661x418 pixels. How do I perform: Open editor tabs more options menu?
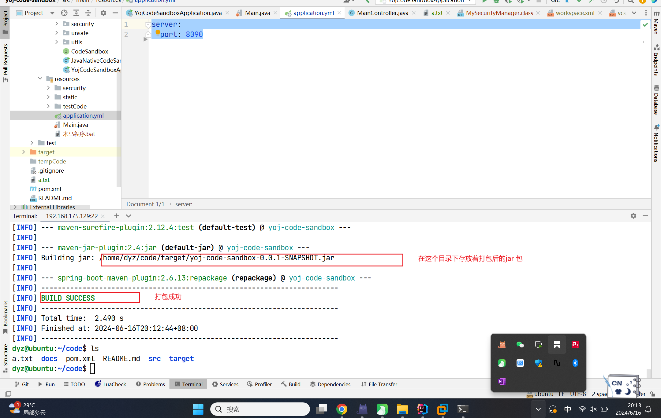pos(646,13)
